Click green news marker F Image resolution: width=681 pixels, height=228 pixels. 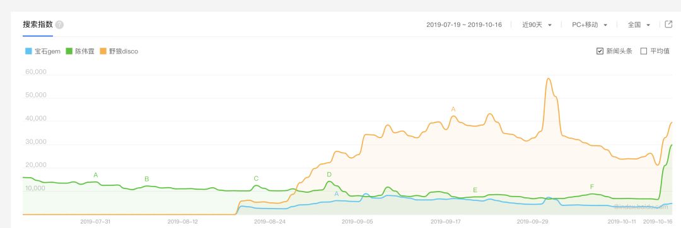[592, 187]
